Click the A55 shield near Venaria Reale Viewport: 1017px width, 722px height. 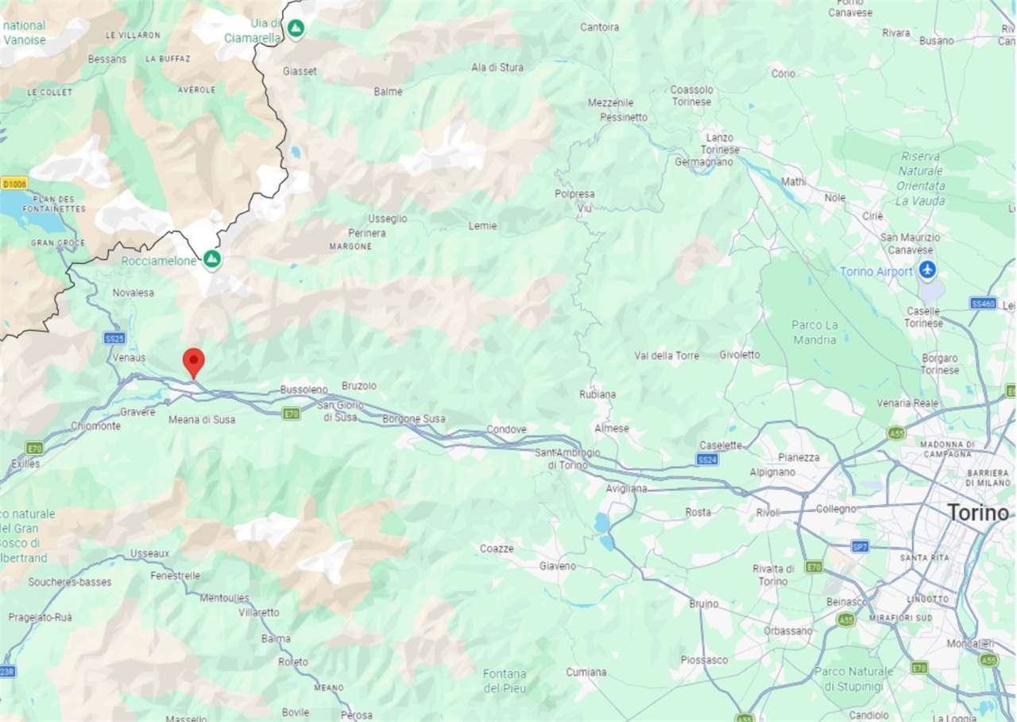tap(897, 433)
